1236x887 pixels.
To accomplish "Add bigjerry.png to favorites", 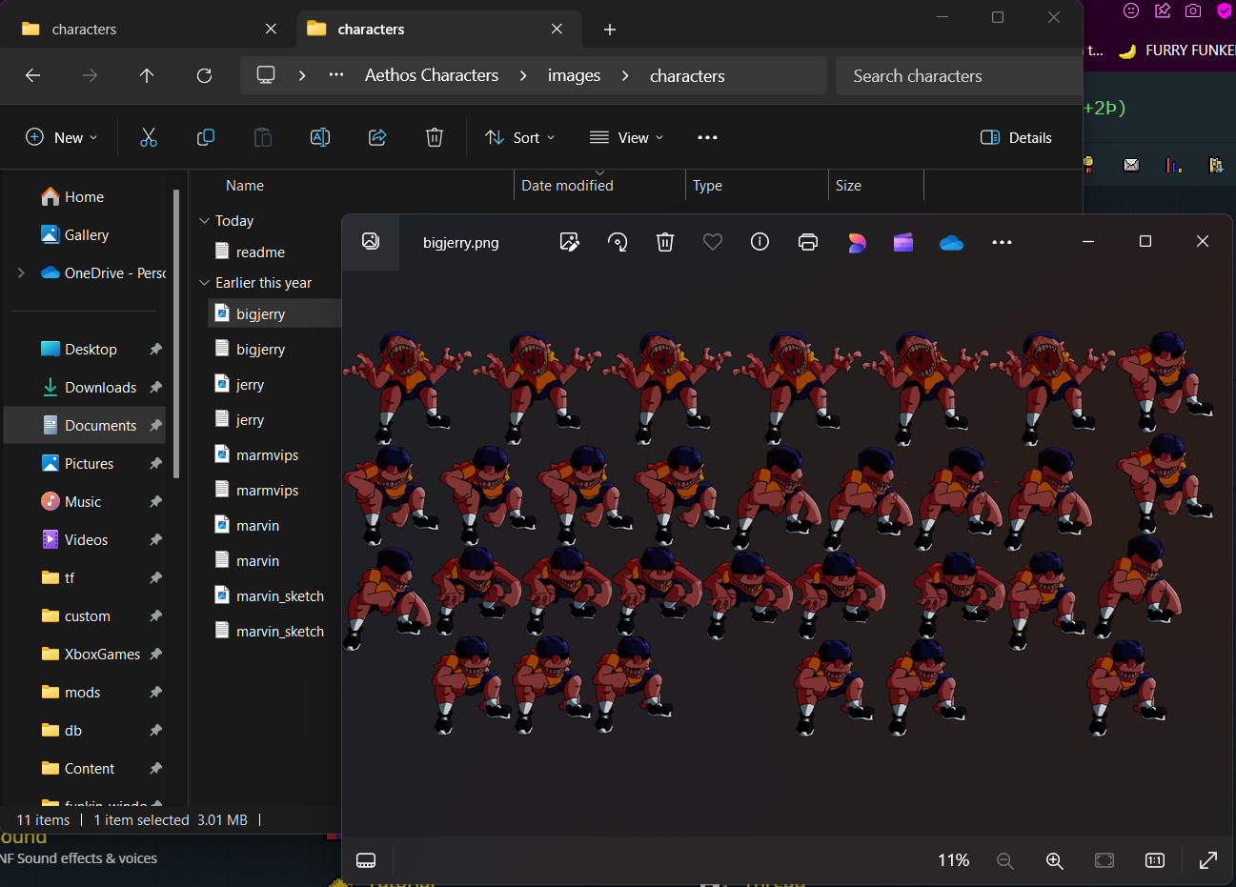I will coord(712,242).
